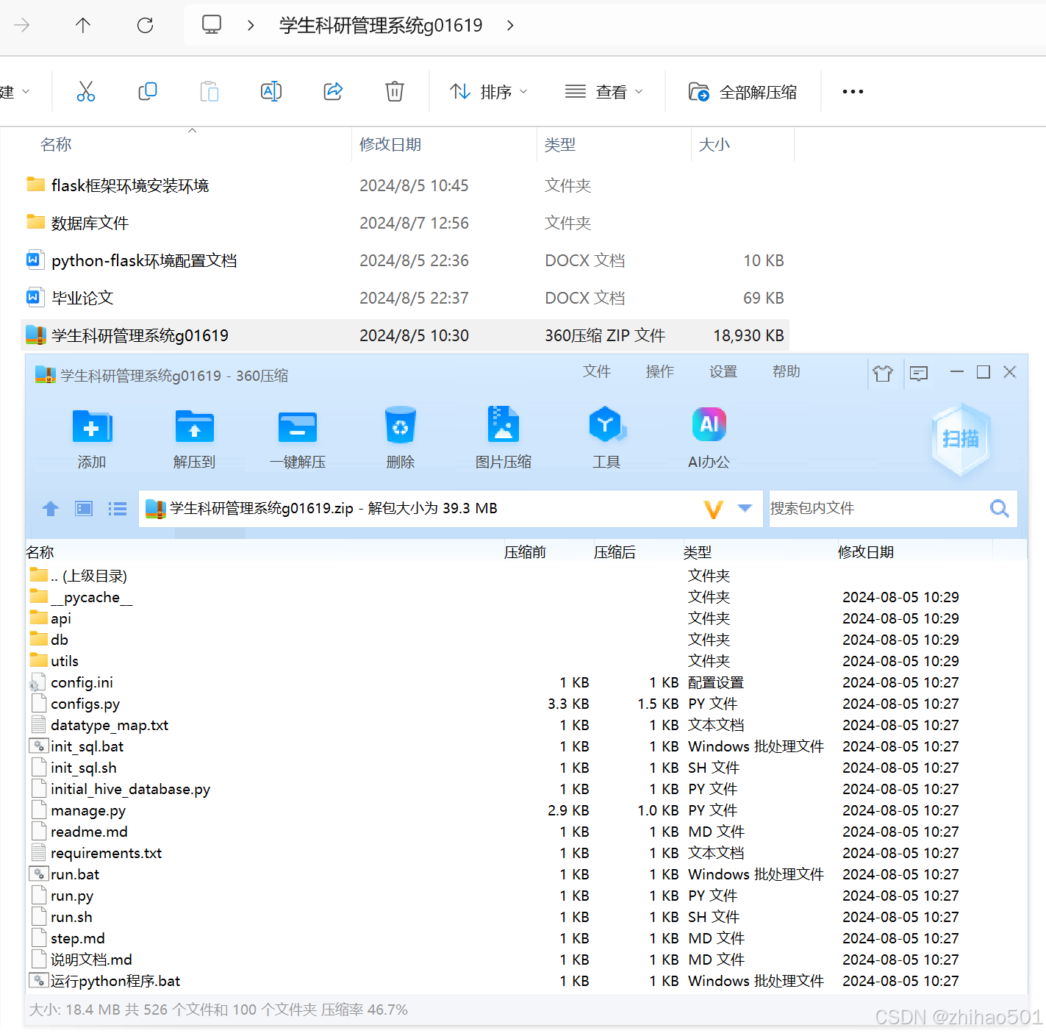This screenshot has width=1046, height=1036.
Task: Click the 工具 tools icon
Action: 606,437
